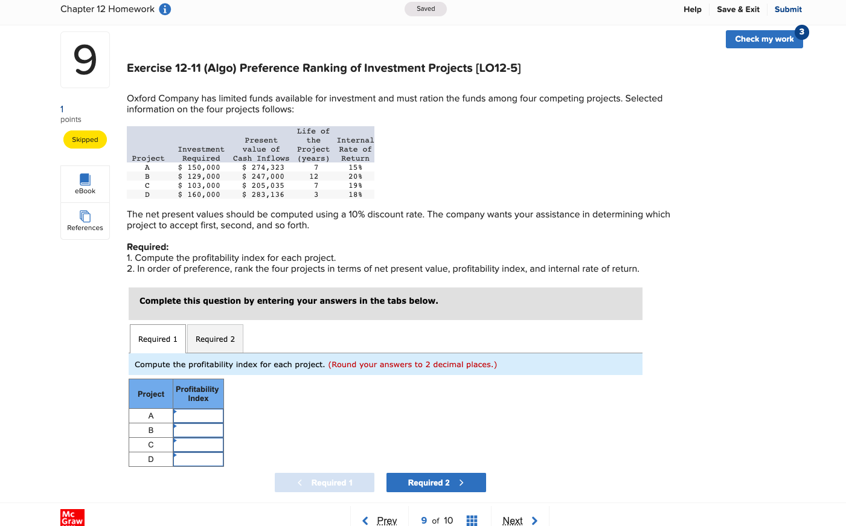This screenshot has height=526, width=846.
Task: Click the McGraw Hill logo
Action: click(x=72, y=518)
